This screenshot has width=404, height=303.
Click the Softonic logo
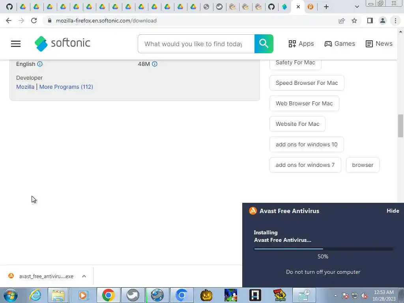(x=62, y=43)
